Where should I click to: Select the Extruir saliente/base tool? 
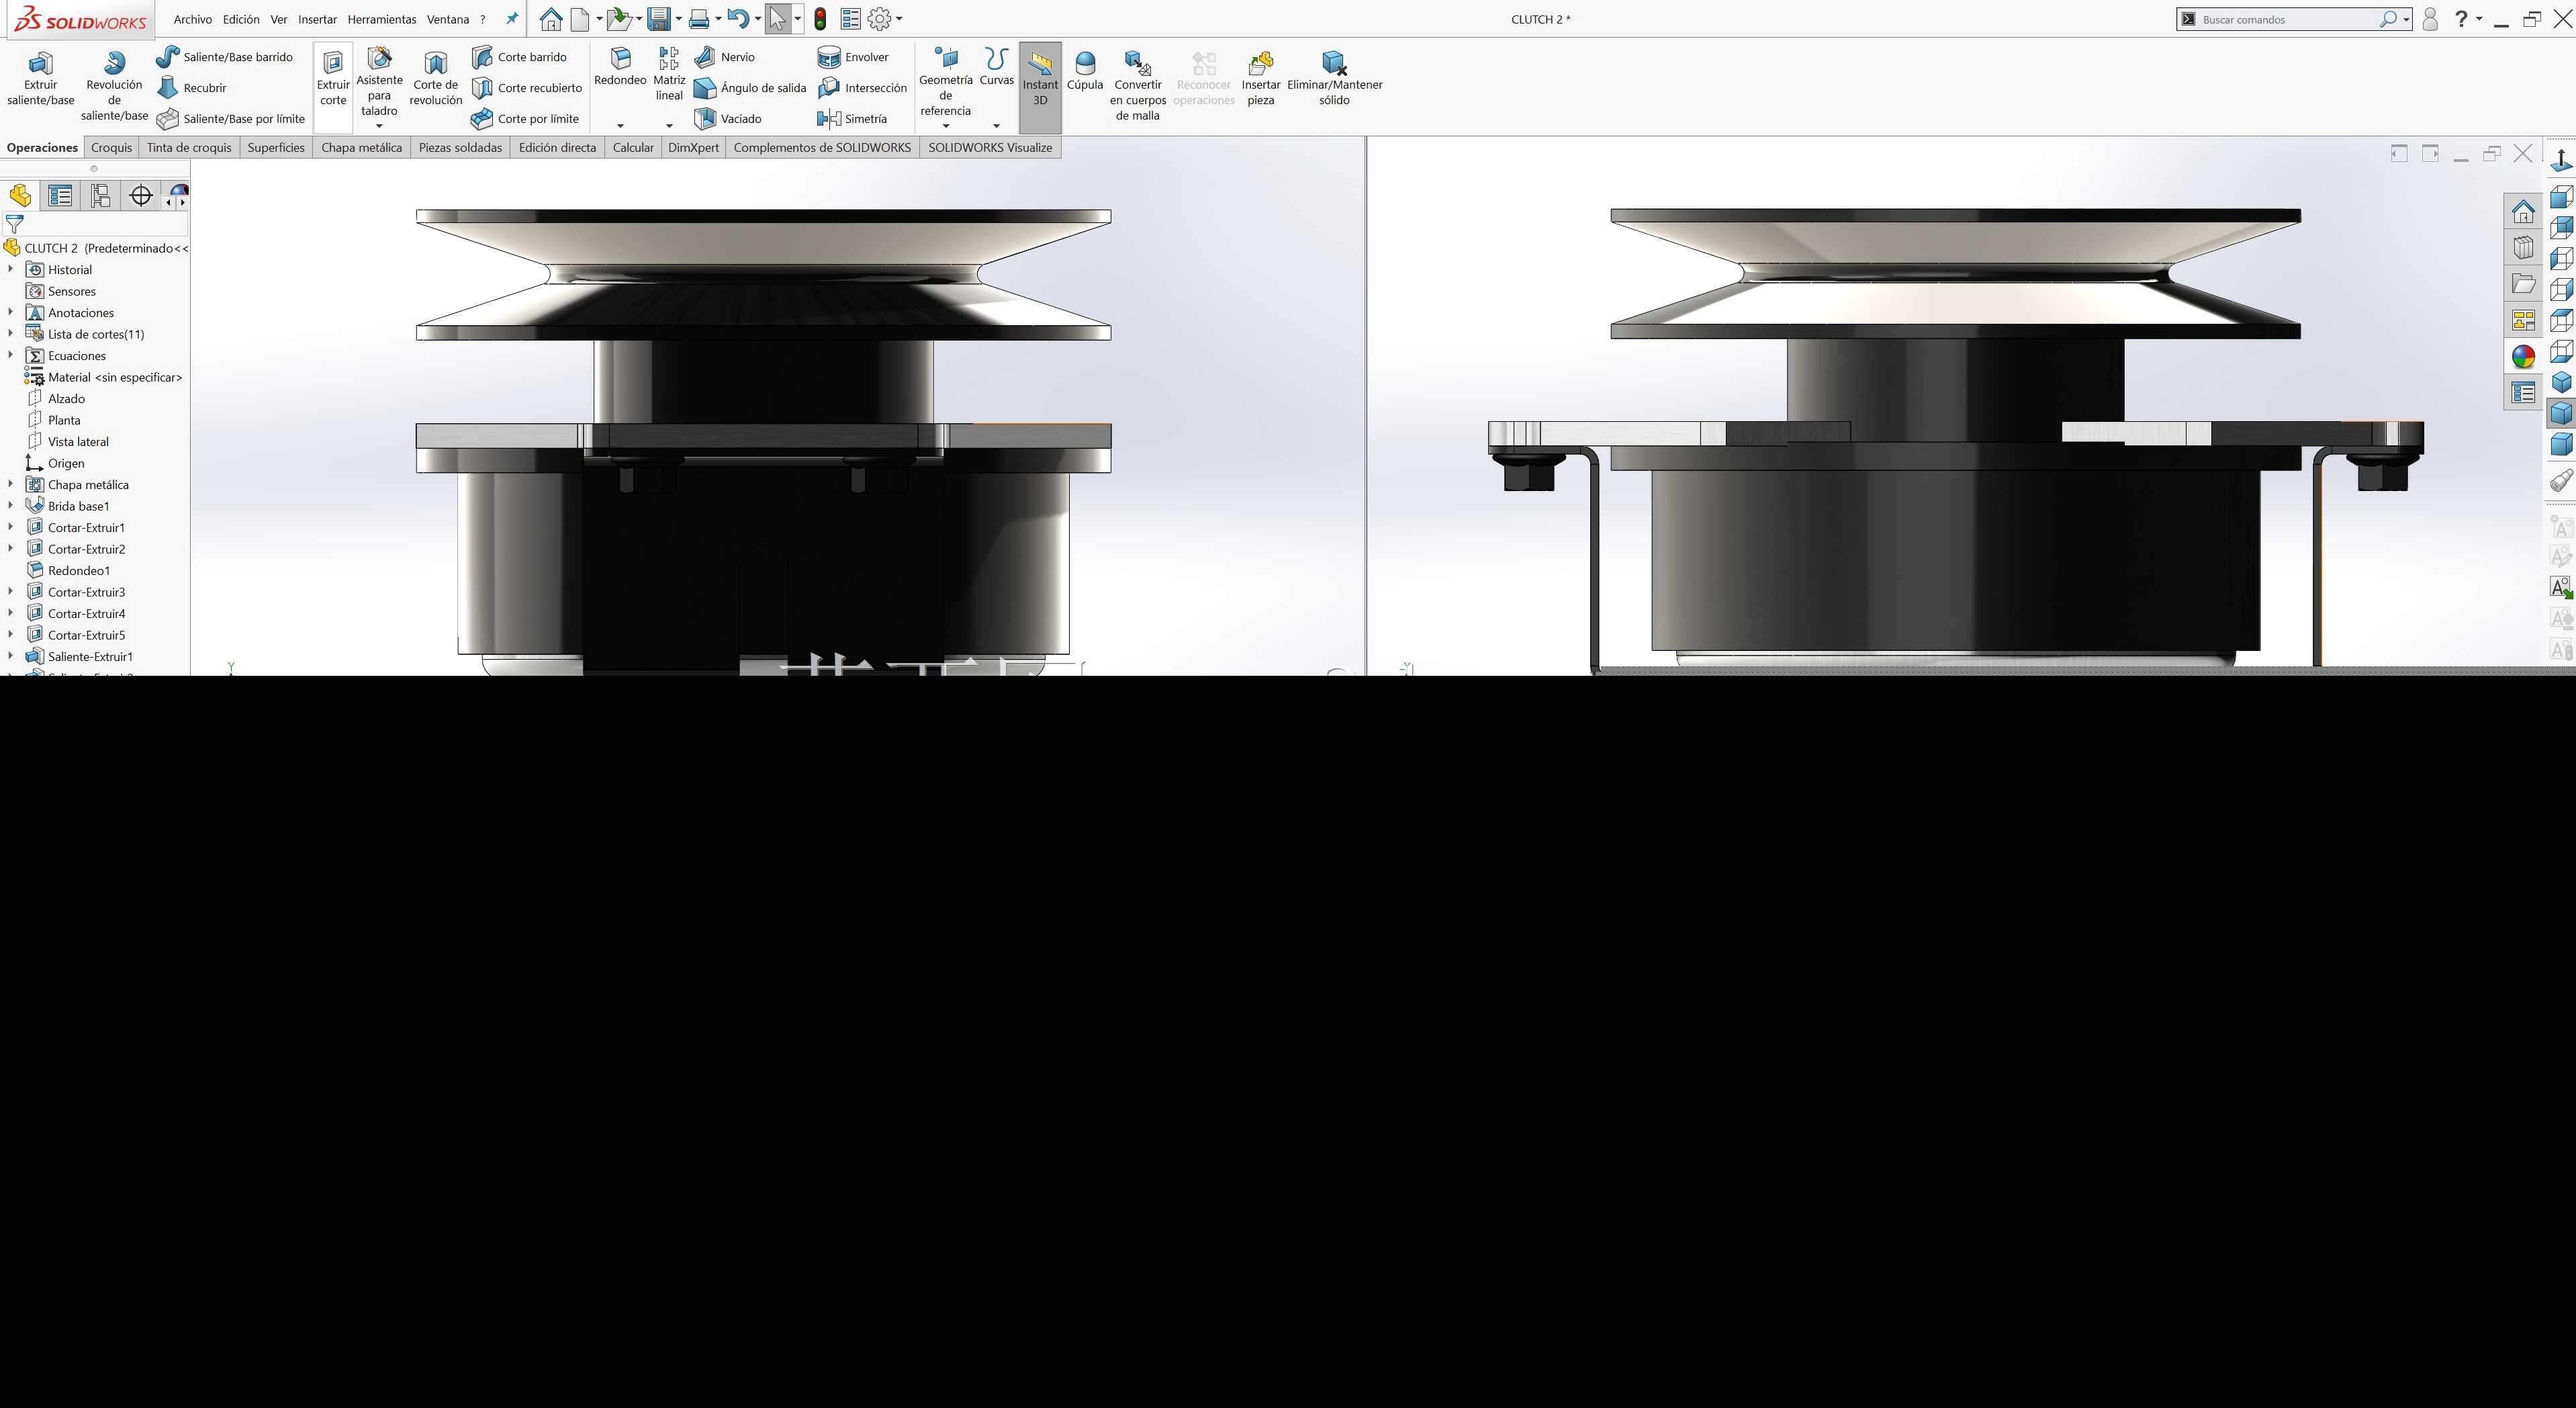[x=40, y=78]
